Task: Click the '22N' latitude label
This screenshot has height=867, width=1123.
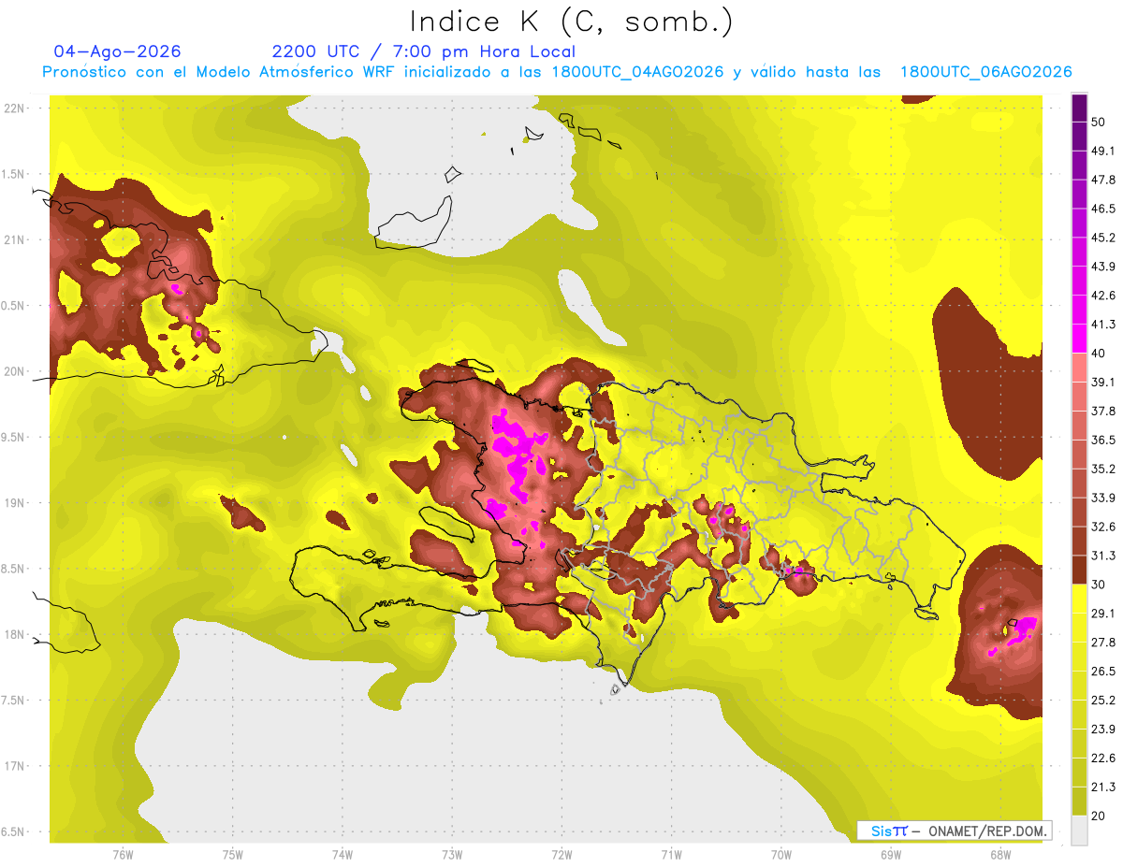Action: pos(14,108)
